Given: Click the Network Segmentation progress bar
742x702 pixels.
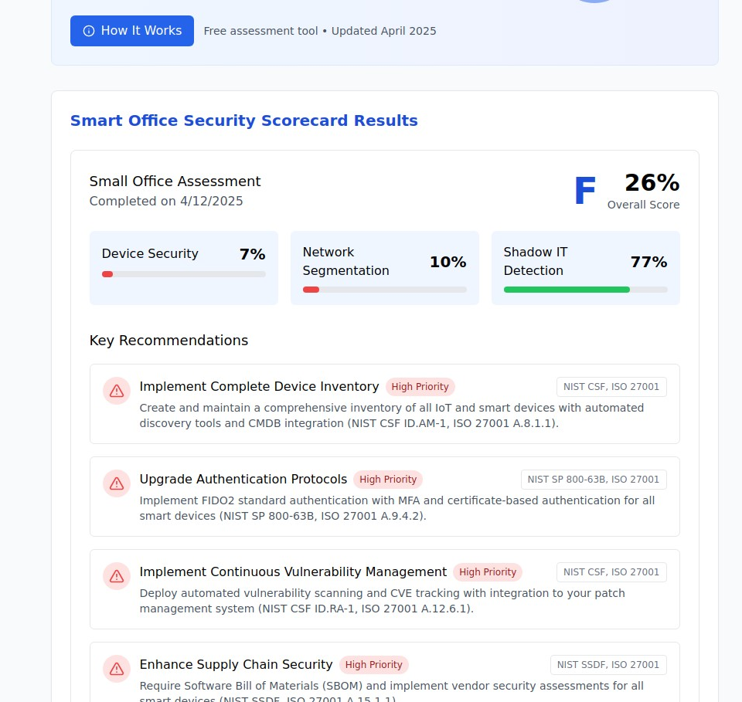Looking at the screenshot, I should [385, 290].
